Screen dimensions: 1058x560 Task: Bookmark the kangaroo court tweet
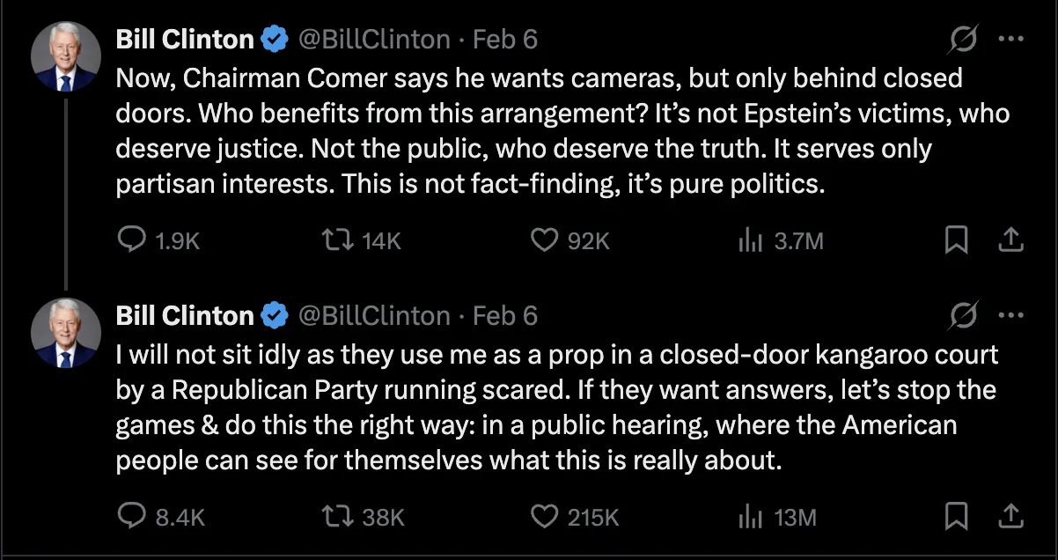click(956, 516)
